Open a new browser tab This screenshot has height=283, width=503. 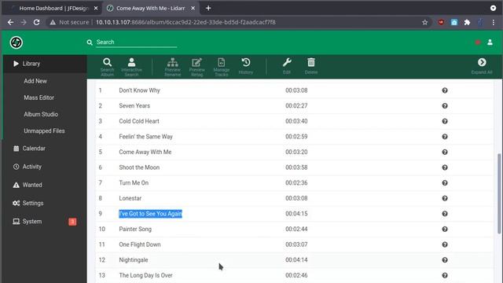coord(208,8)
